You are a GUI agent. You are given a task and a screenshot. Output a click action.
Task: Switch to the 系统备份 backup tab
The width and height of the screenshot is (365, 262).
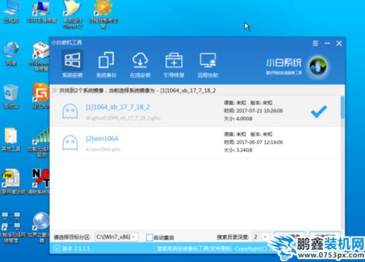(107, 64)
